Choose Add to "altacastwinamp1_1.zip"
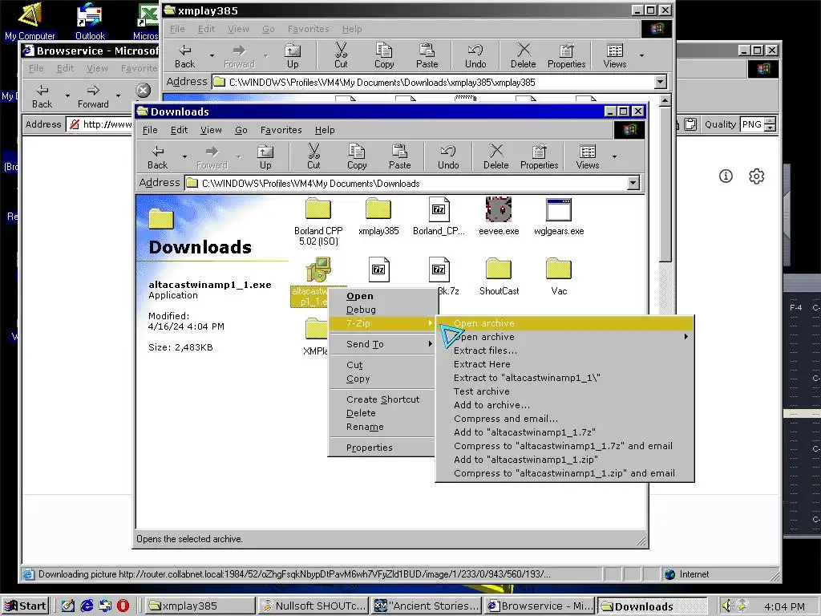This screenshot has height=616, width=821. point(565,460)
